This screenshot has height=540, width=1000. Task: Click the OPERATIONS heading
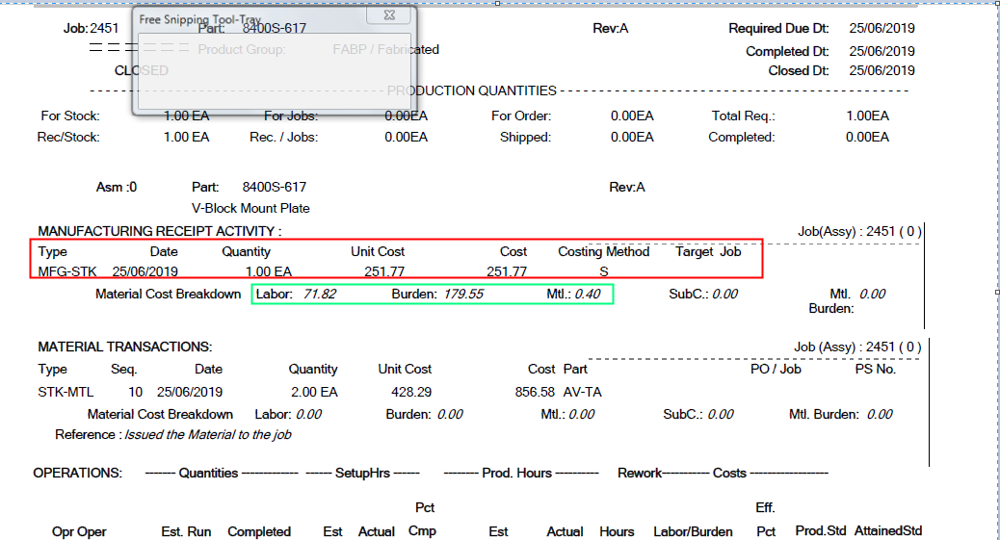(x=77, y=473)
